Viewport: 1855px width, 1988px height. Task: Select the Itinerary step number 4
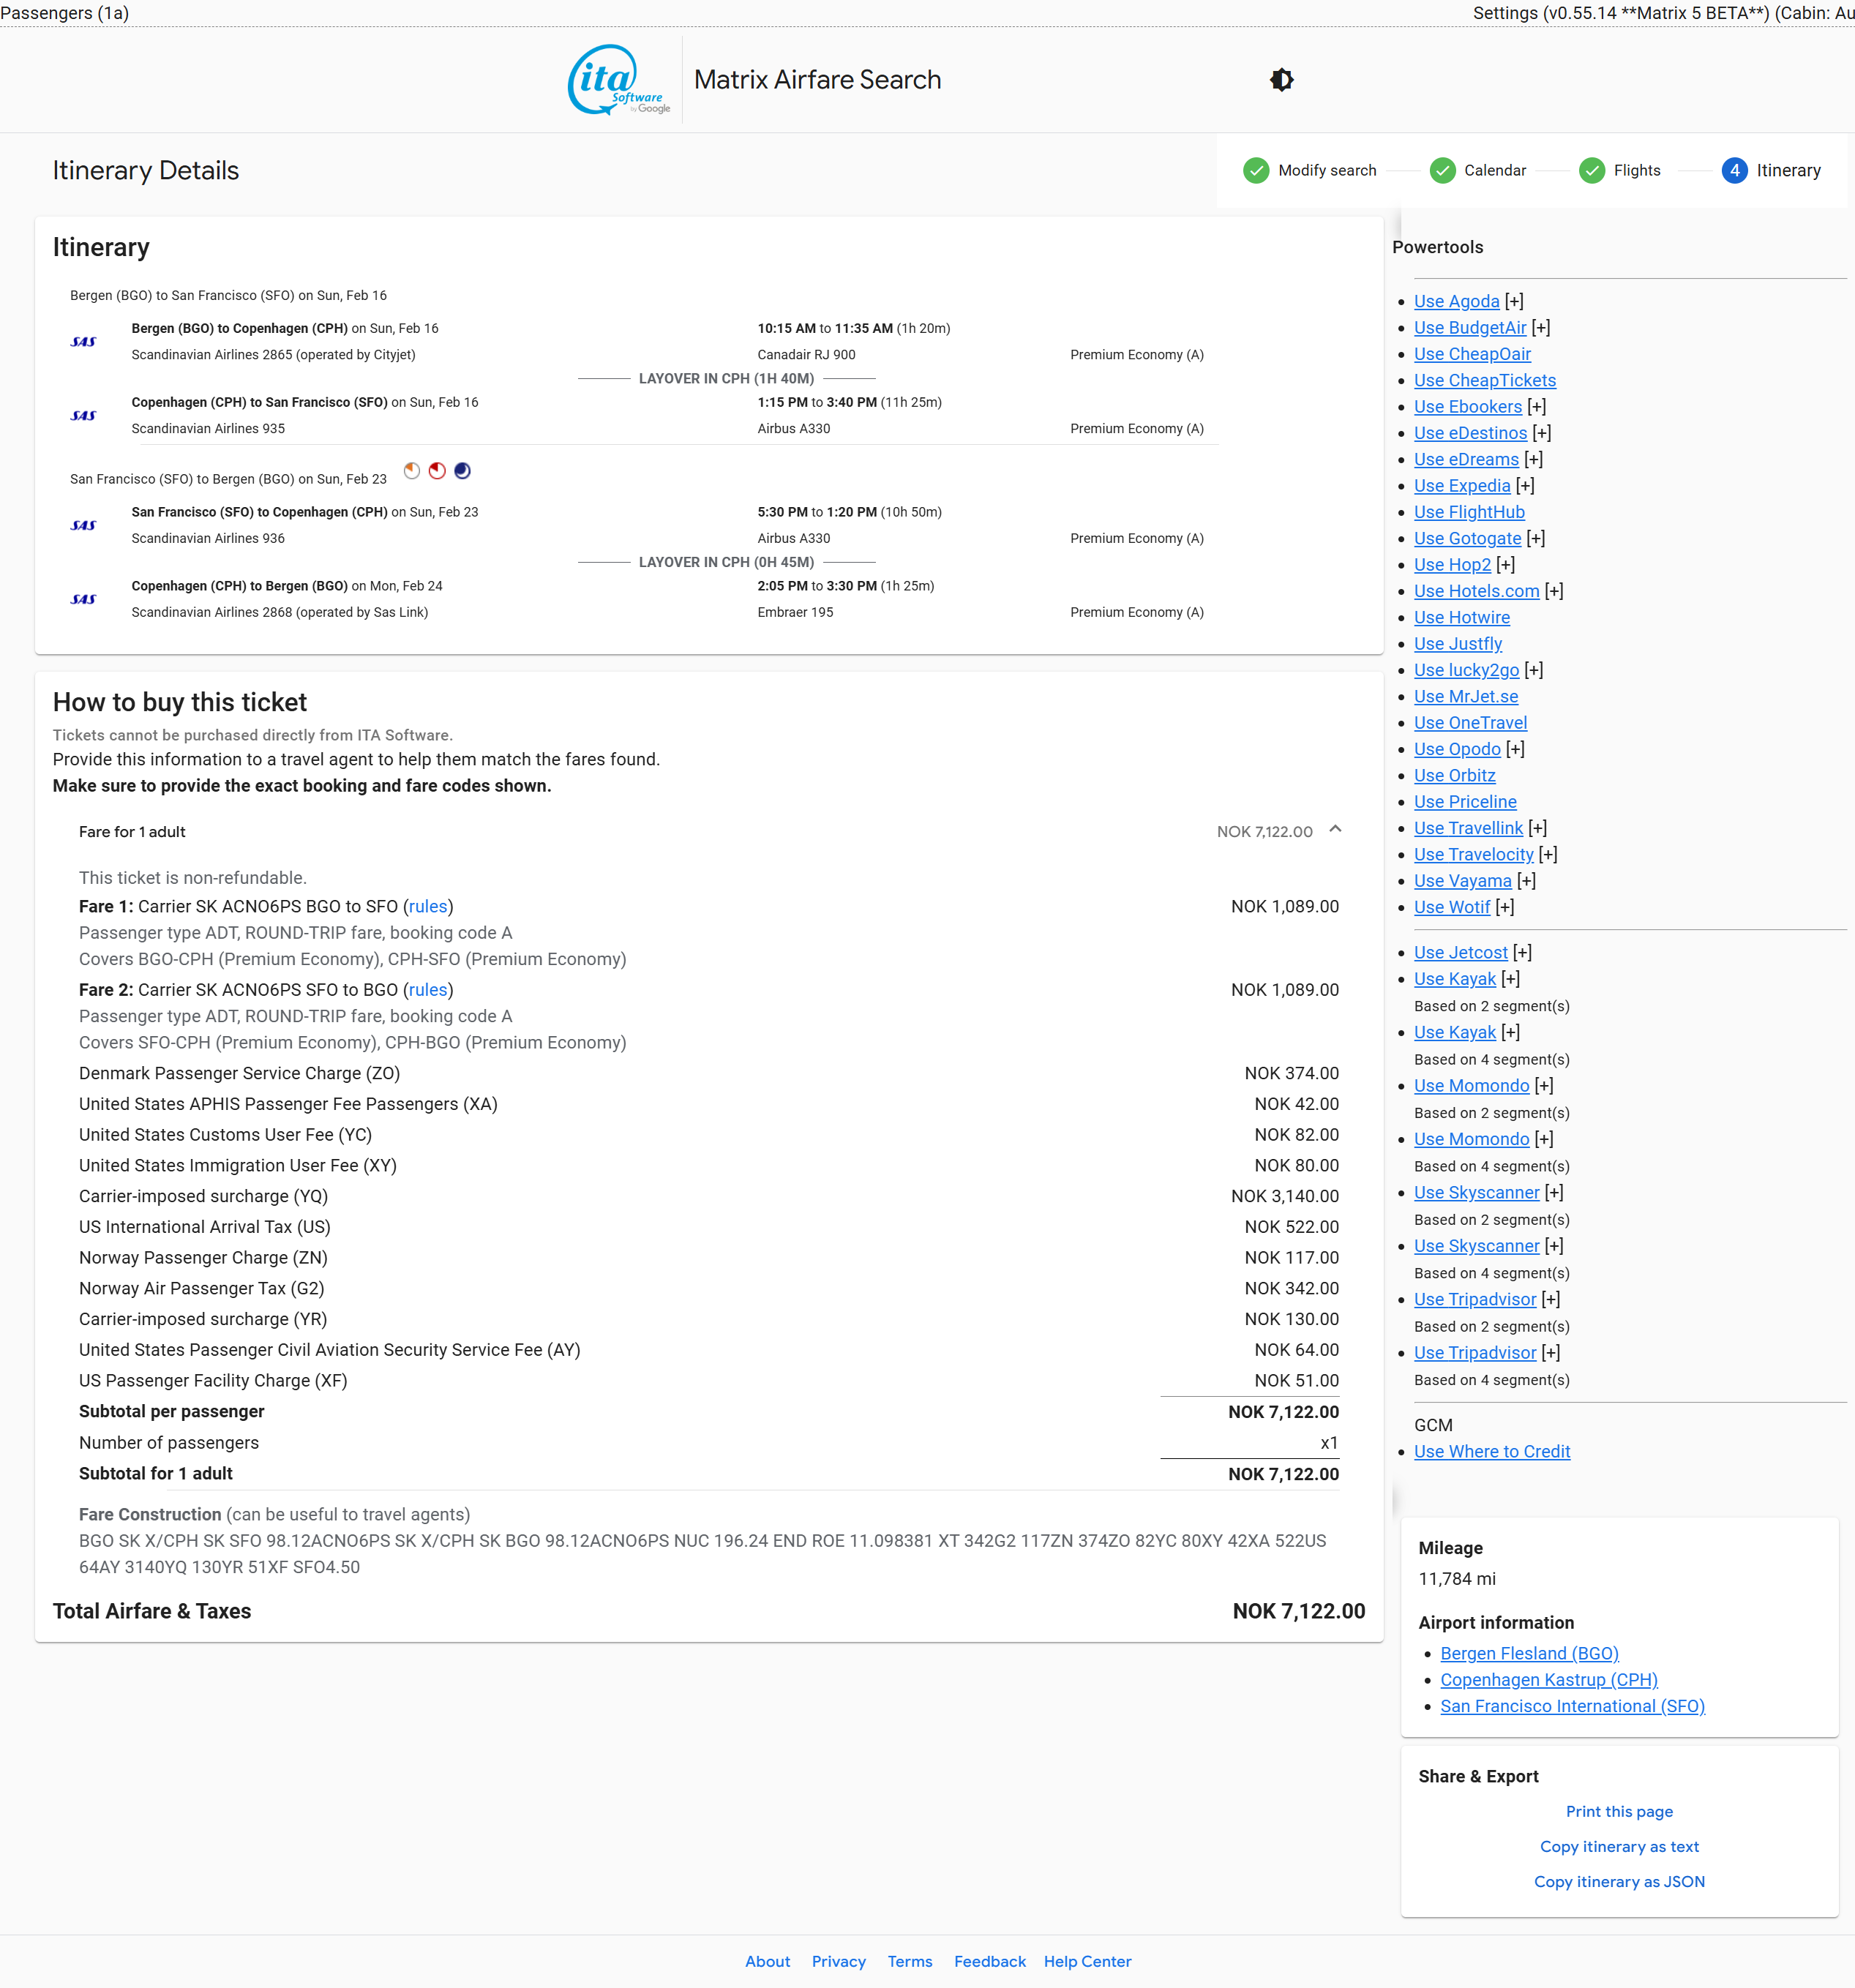[1734, 171]
